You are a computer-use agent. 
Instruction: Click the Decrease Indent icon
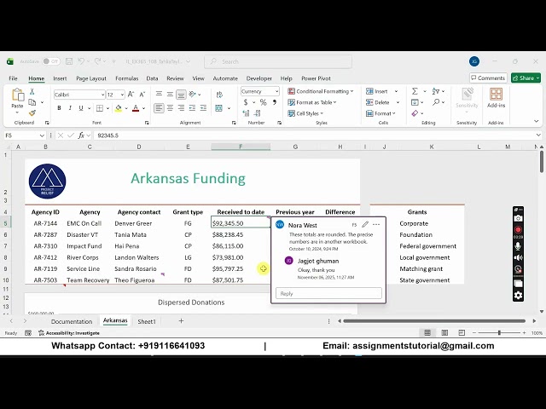coord(192,108)
